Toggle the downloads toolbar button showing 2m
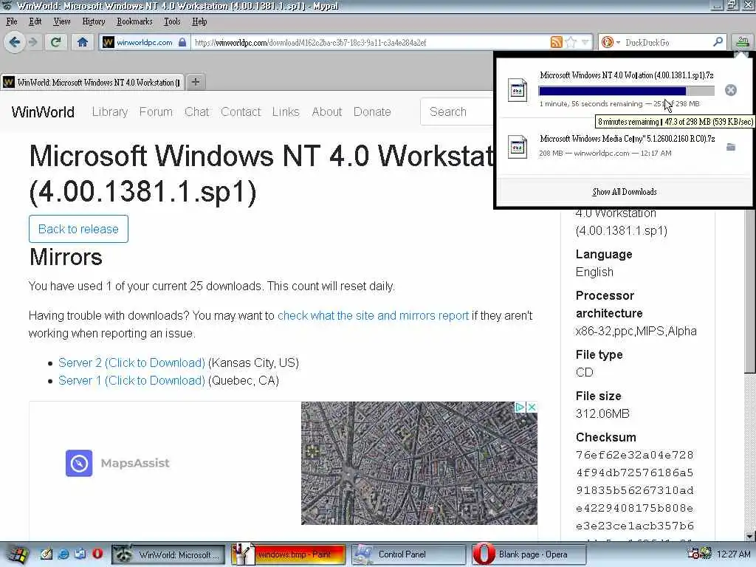Screen dimensions: 756x567 coord(742,42)
